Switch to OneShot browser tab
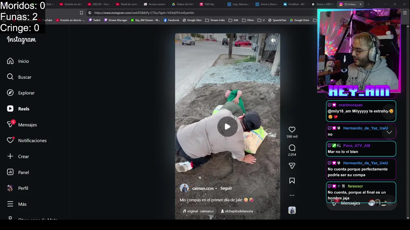 (x=295, y=4)
